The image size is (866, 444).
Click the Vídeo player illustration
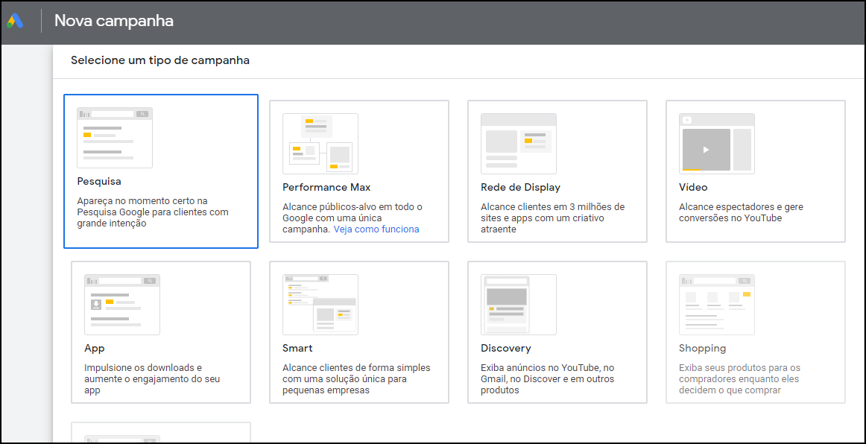point(717,144)
